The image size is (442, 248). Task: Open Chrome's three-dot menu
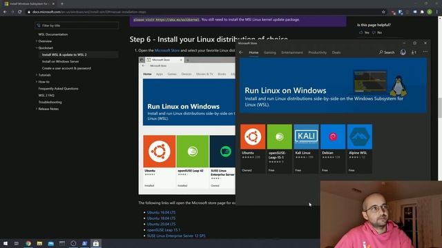point(437,12)
